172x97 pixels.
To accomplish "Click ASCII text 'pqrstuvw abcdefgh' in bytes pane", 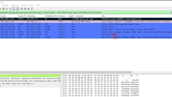I will 130,86.
